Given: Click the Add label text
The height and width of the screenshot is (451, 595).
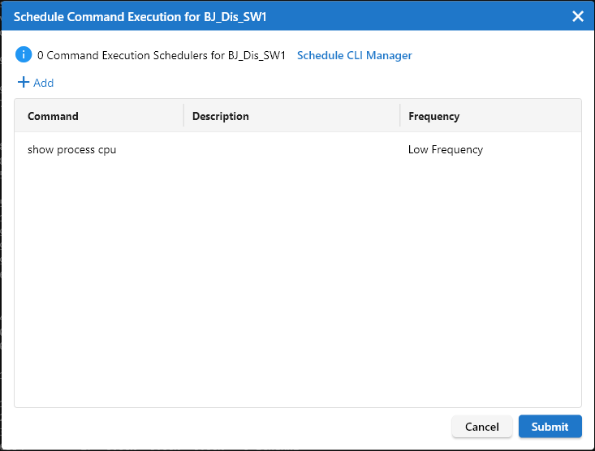Looking at the screenshot, I should (44, 83).
